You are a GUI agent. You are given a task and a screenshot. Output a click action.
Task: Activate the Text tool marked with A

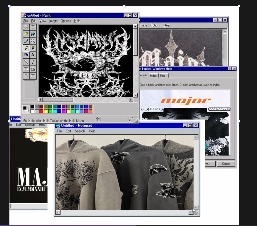point(33,55)
